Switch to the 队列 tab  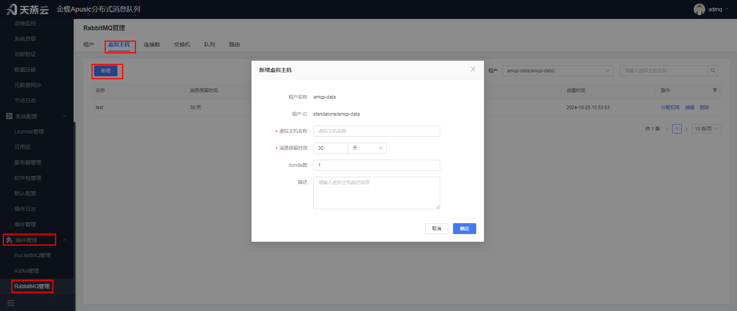[x=210, y=44]
